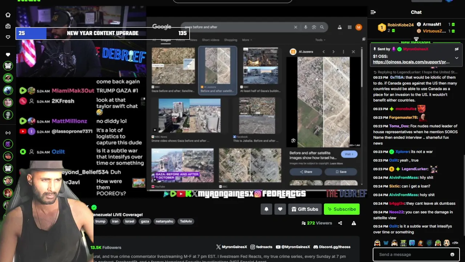Select the TelAviv tag
This screenshot has width=465, height=262.
pos(186,221)
